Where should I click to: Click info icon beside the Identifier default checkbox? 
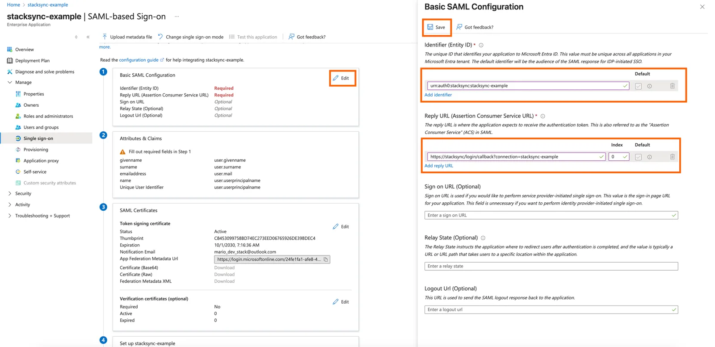click(x=649, y=86)
